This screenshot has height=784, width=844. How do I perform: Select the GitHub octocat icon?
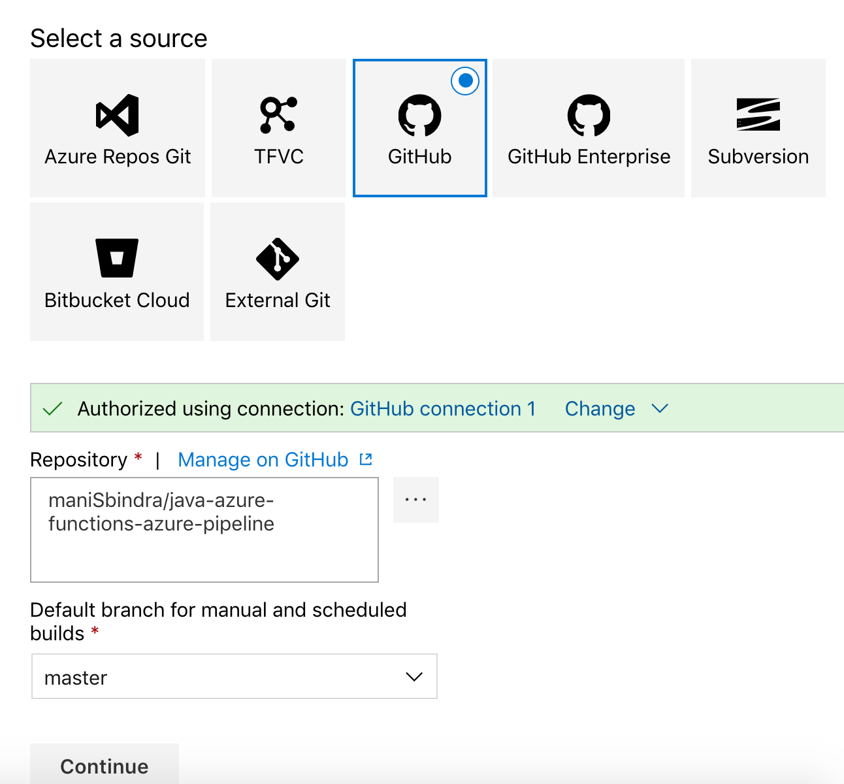point(419,115)
